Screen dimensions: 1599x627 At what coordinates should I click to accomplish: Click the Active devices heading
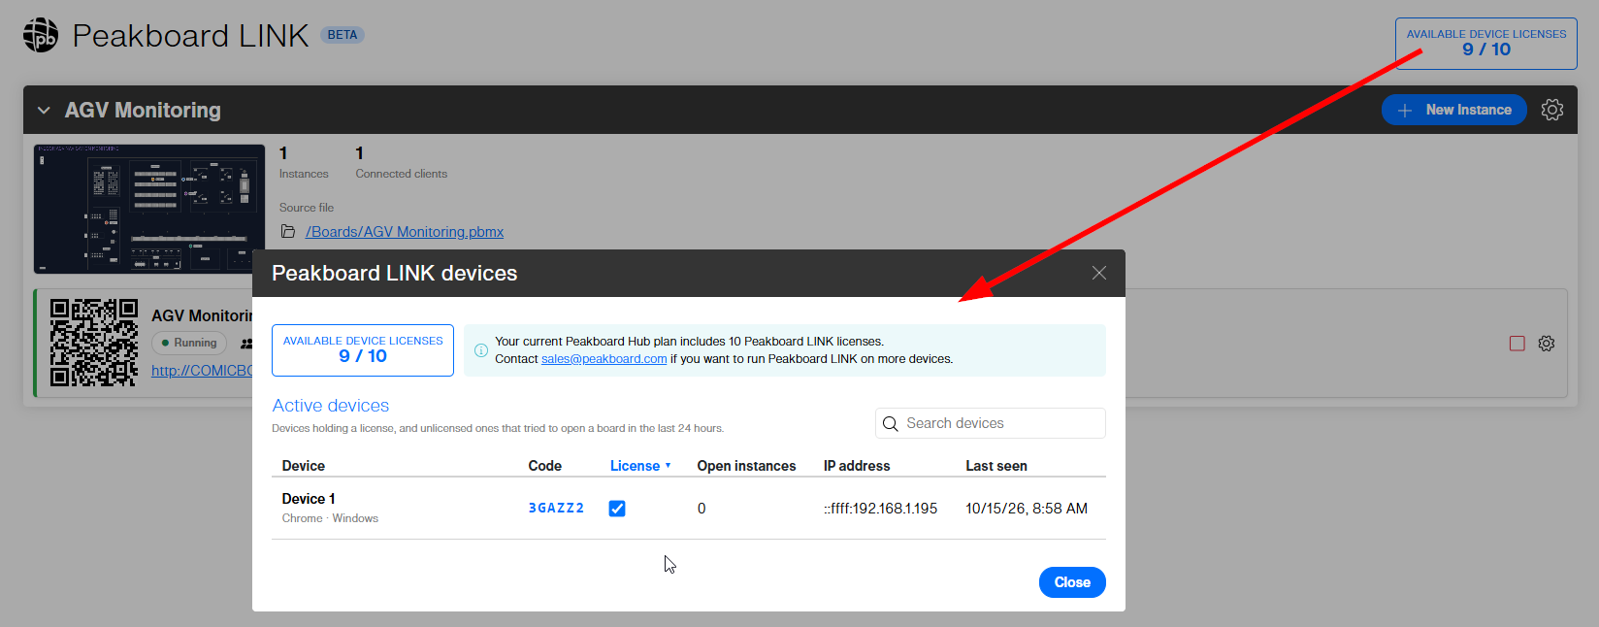(x=331, y=406)
